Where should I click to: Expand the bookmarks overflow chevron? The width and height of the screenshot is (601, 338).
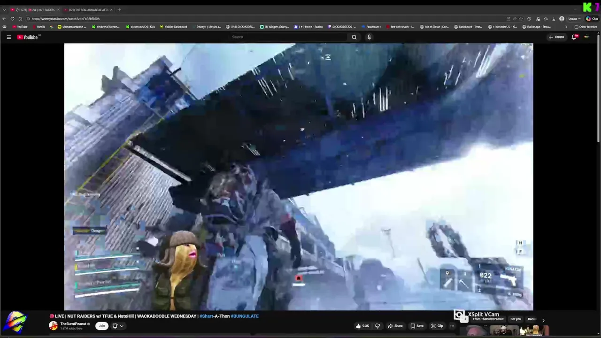(x=566, y=27)
